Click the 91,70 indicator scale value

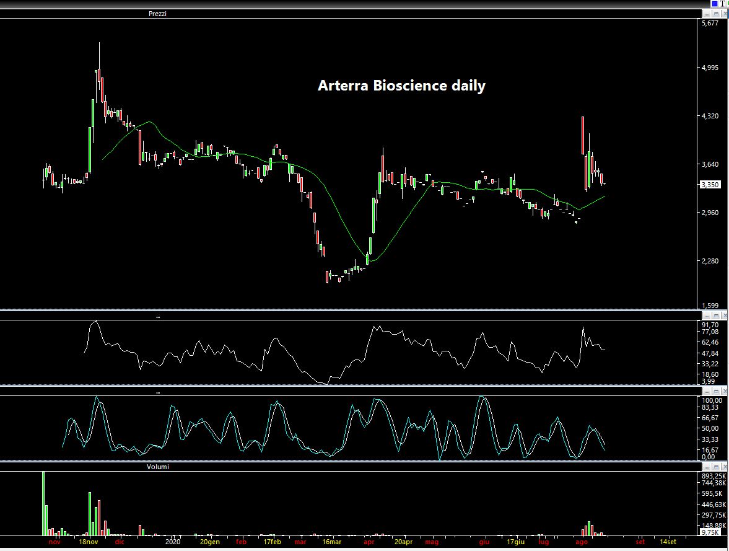(710, 325)
